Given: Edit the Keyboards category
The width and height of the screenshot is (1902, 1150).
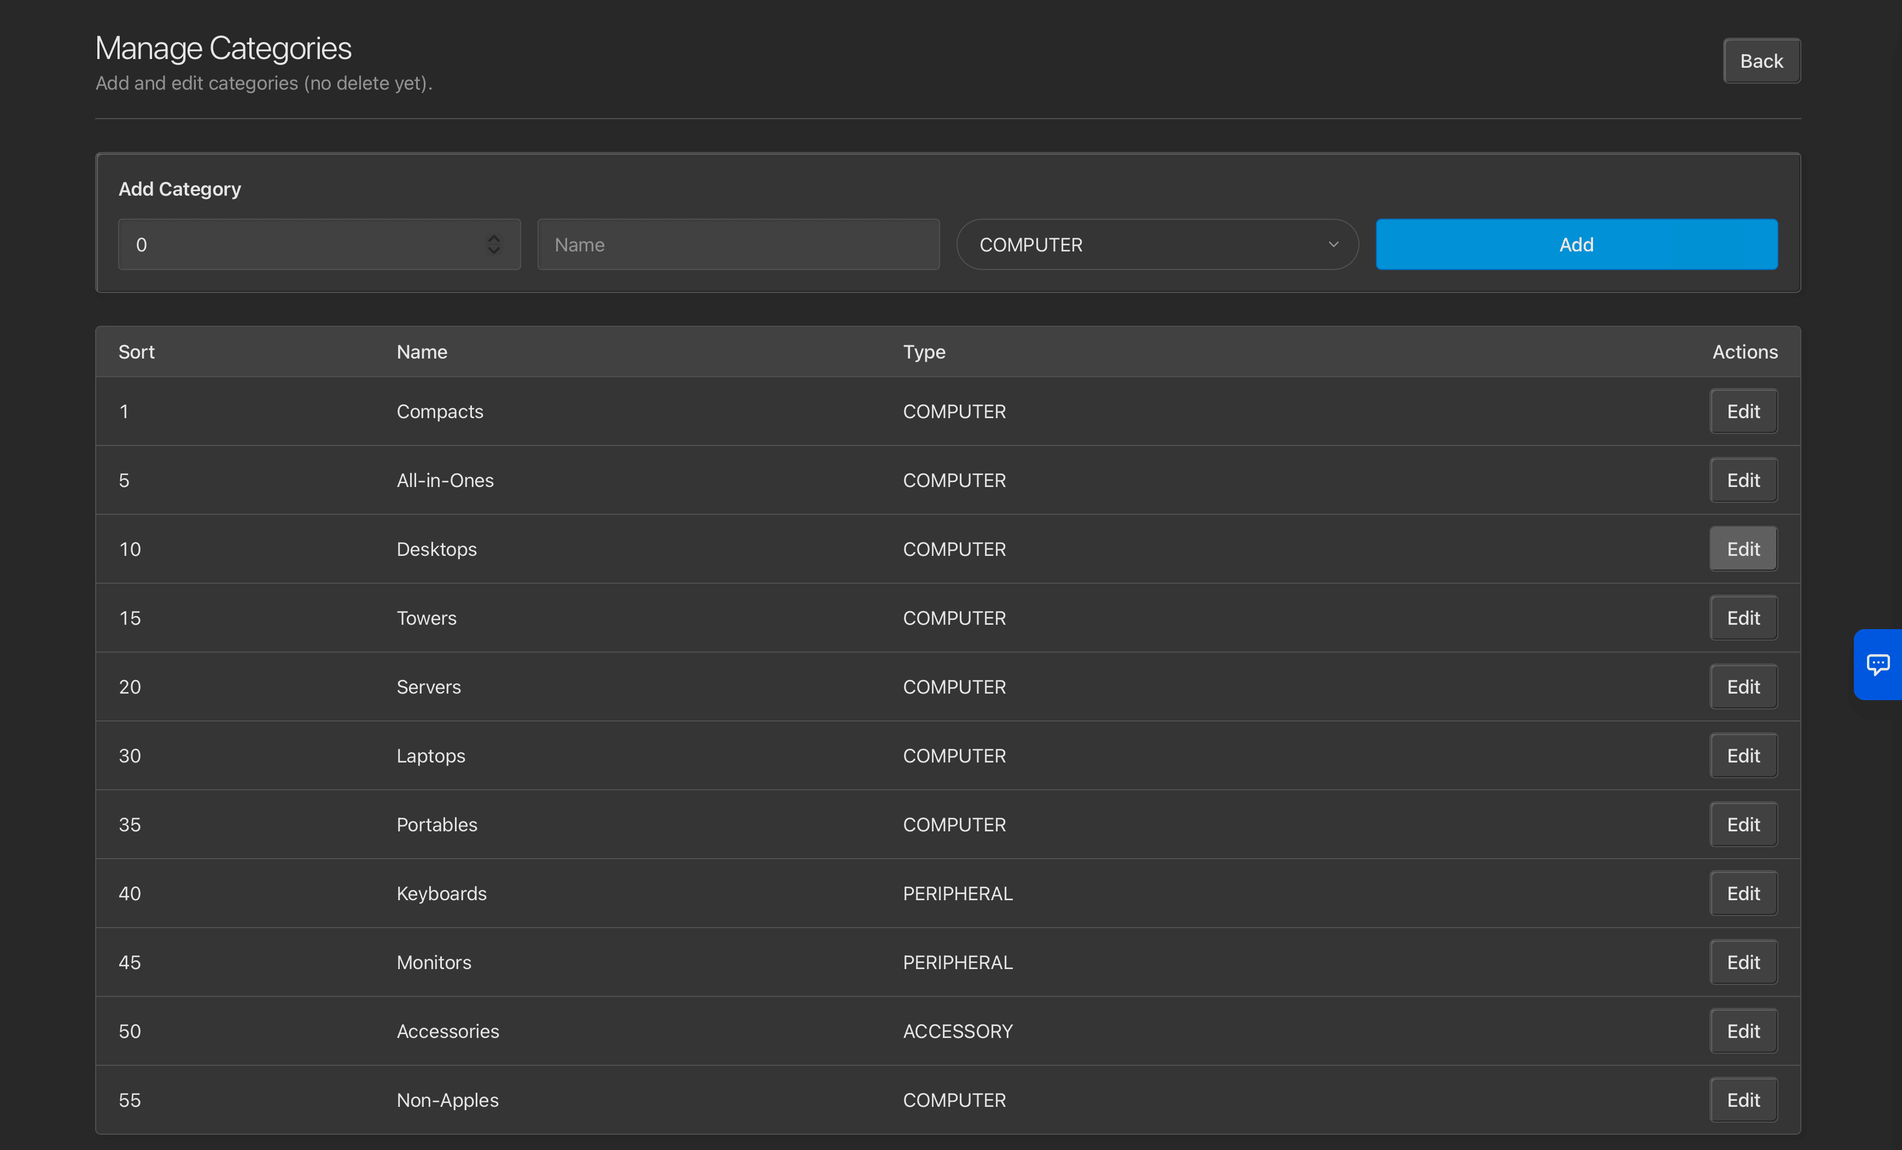Looking at the screenshot, I should [x=1742, y=893].
